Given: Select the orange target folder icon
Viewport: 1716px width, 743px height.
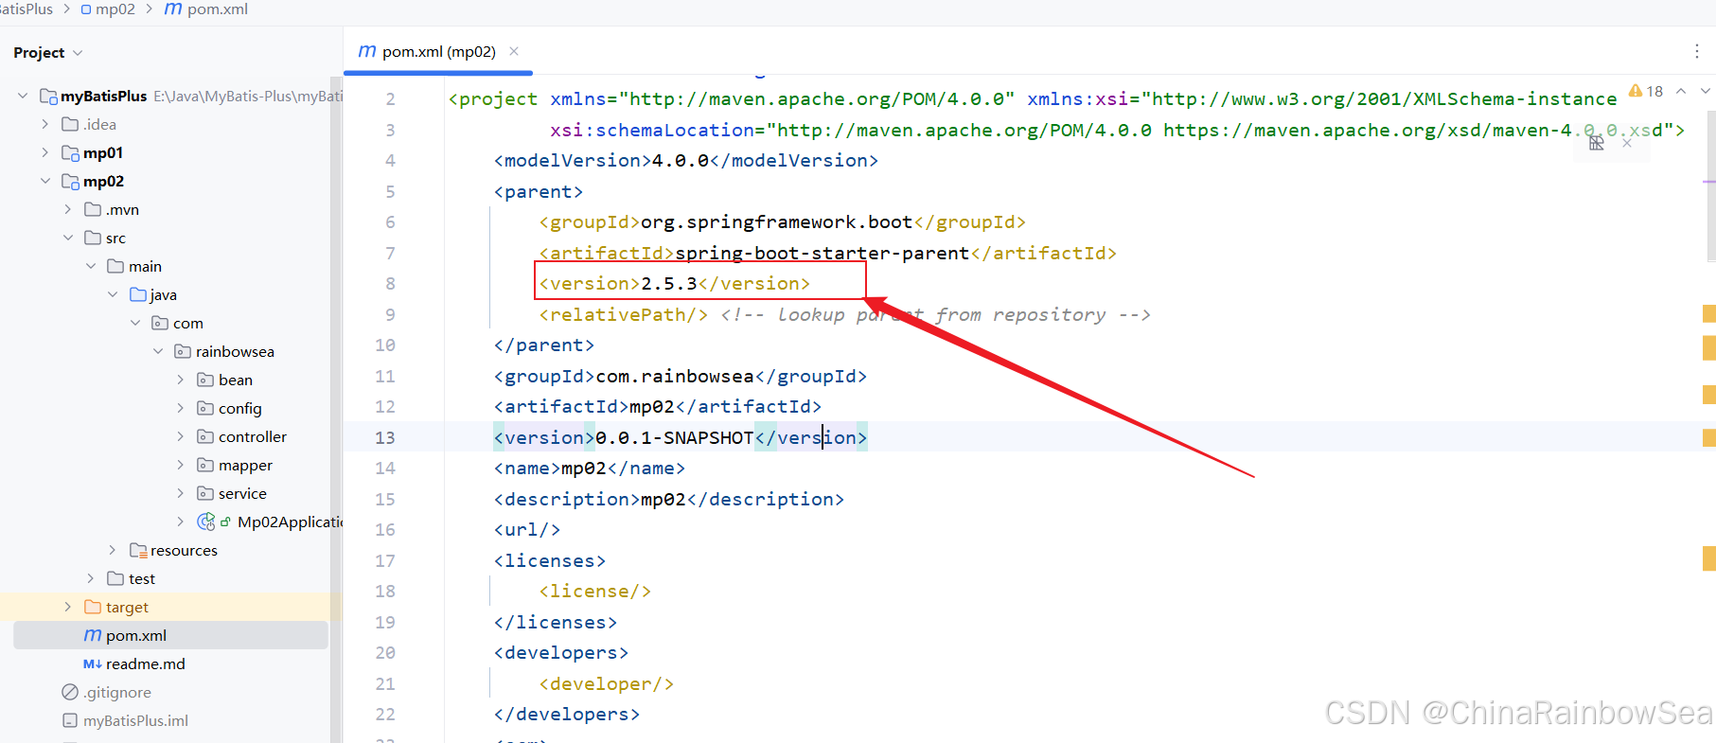Looking at the screenshot, I should [93, 607].
